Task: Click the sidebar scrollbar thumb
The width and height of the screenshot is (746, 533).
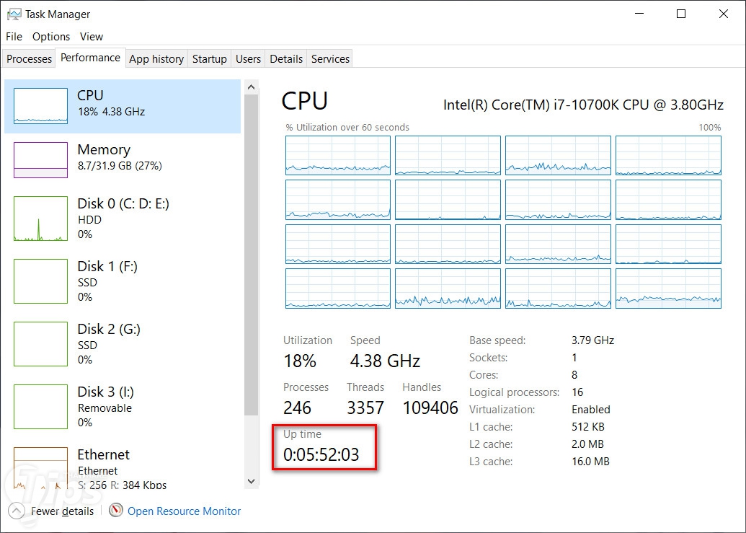Action: (x=252, y=255)
